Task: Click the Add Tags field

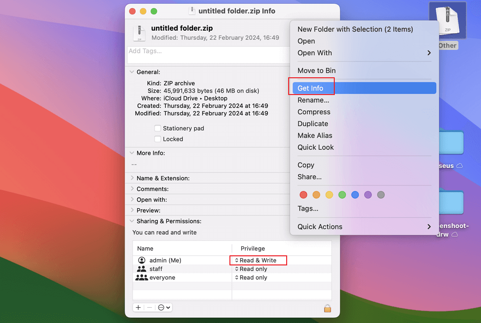Action: pos(209,55)
